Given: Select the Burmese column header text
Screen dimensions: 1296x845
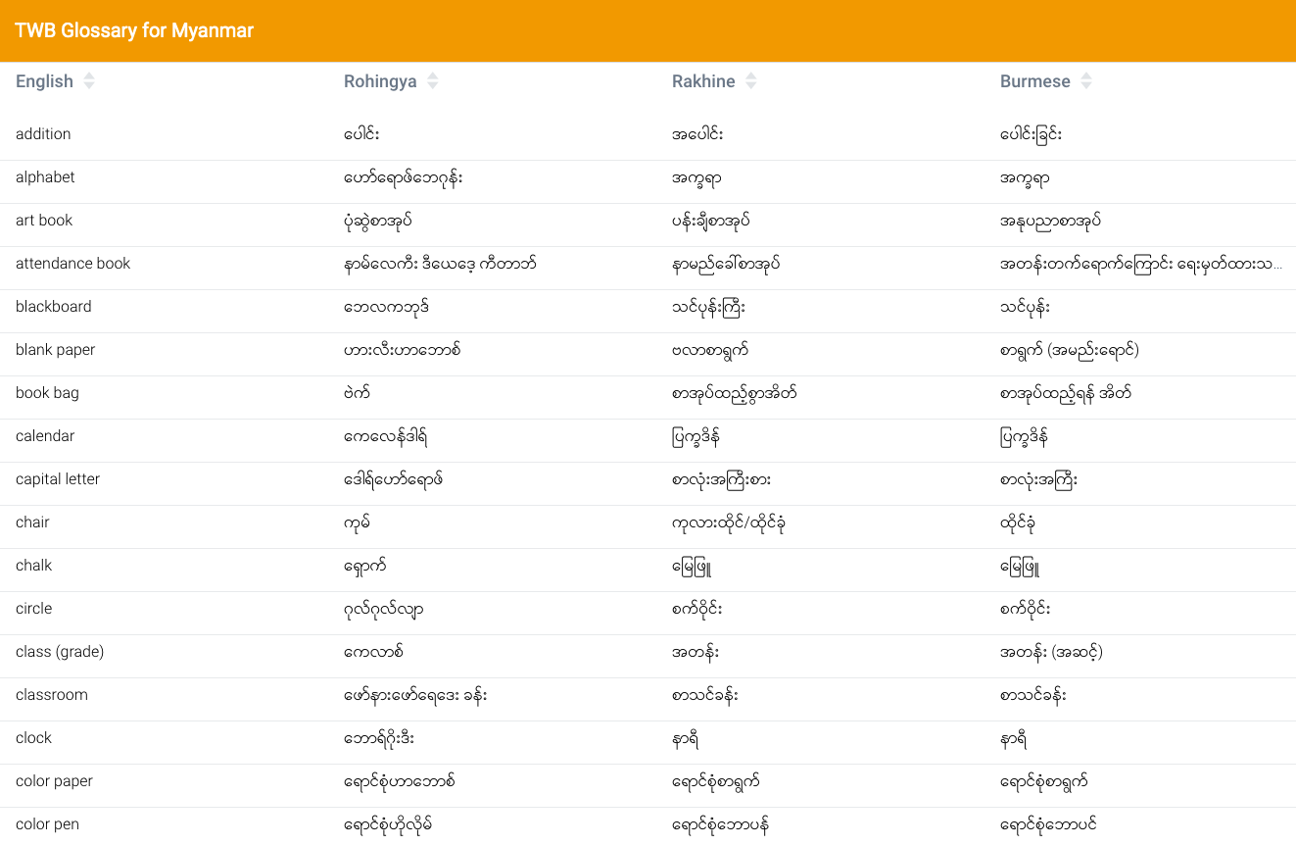Looking at the screenshot, I should tap(1034, 81).
